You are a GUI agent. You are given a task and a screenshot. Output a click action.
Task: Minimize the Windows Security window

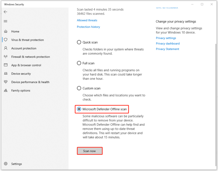coord(192,4)
